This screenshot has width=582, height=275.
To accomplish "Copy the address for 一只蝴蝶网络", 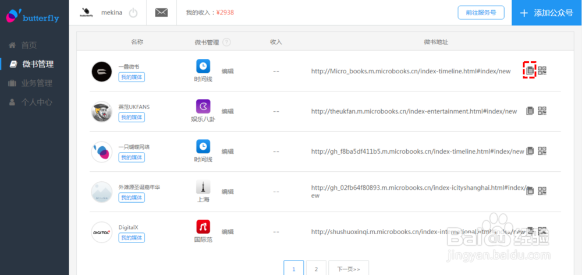I will pyautogui.click(x=530, y=151).
